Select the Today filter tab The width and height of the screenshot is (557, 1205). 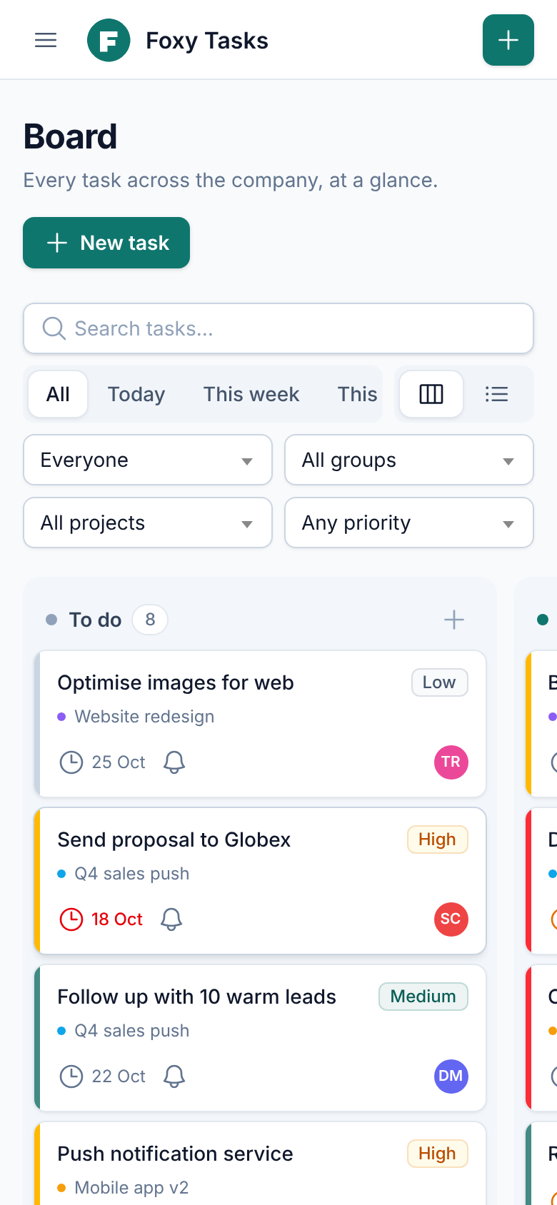(136, 394)
